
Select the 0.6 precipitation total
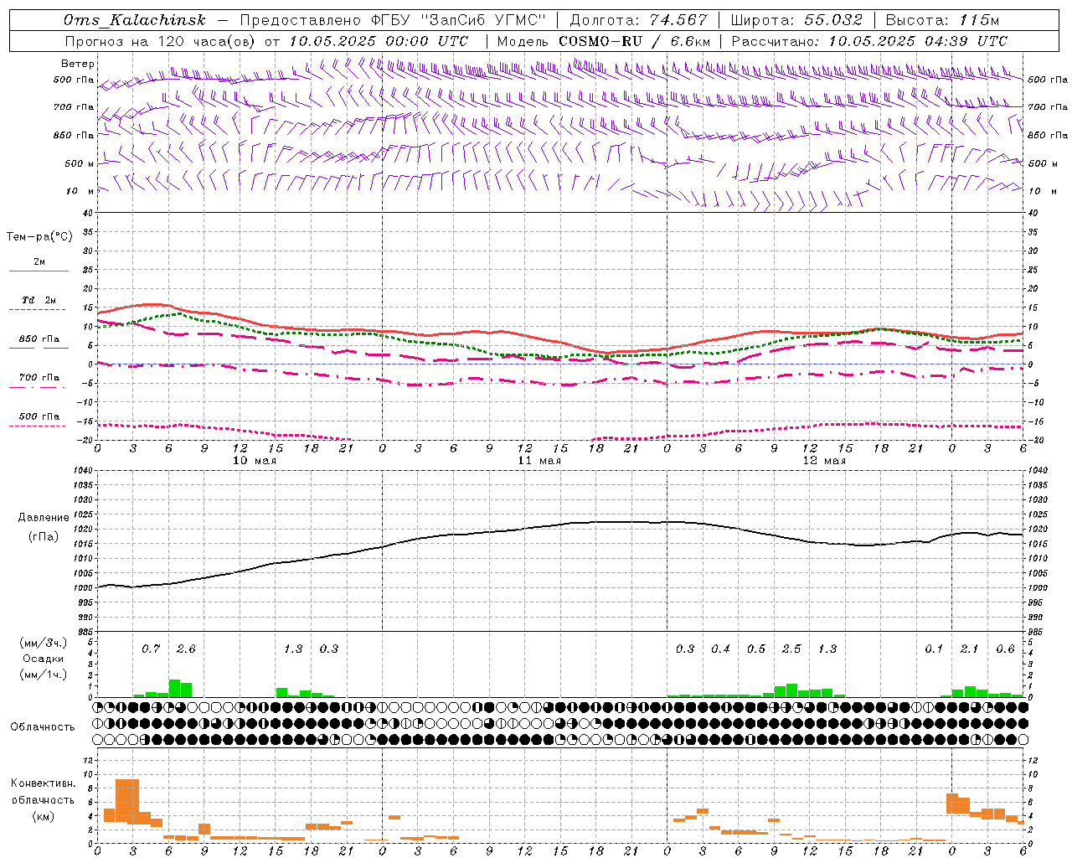pos(1005,649)
